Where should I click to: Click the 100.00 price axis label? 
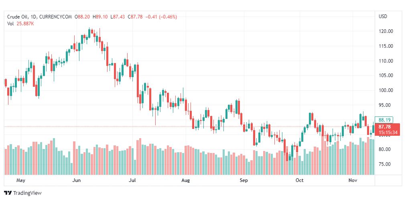pyautogui.click(x=386, y=90)
